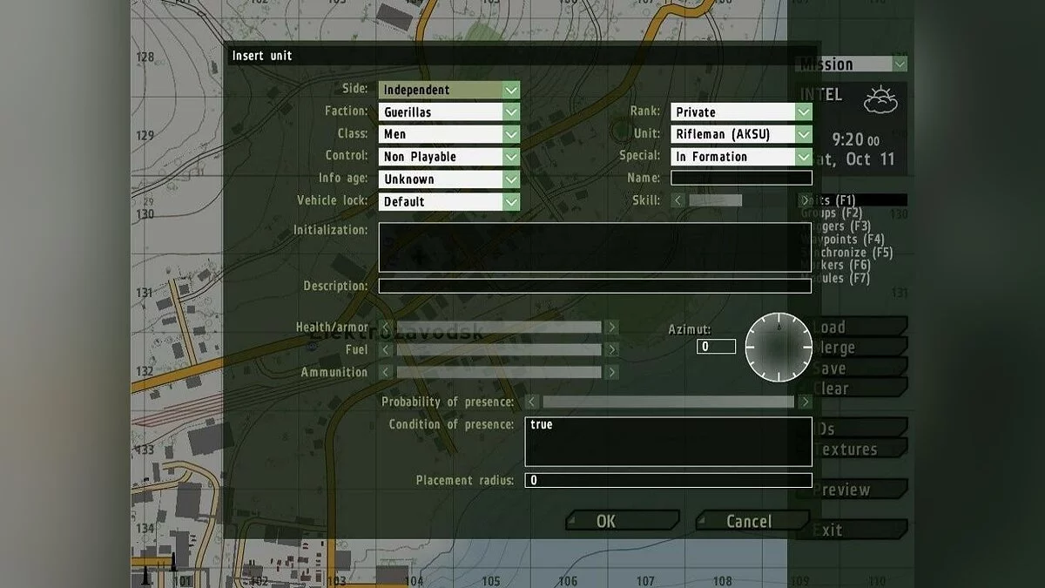Select the Groups (F2) mode
The width and height of the screenshot is (1045, 588).
coord(831,213)
